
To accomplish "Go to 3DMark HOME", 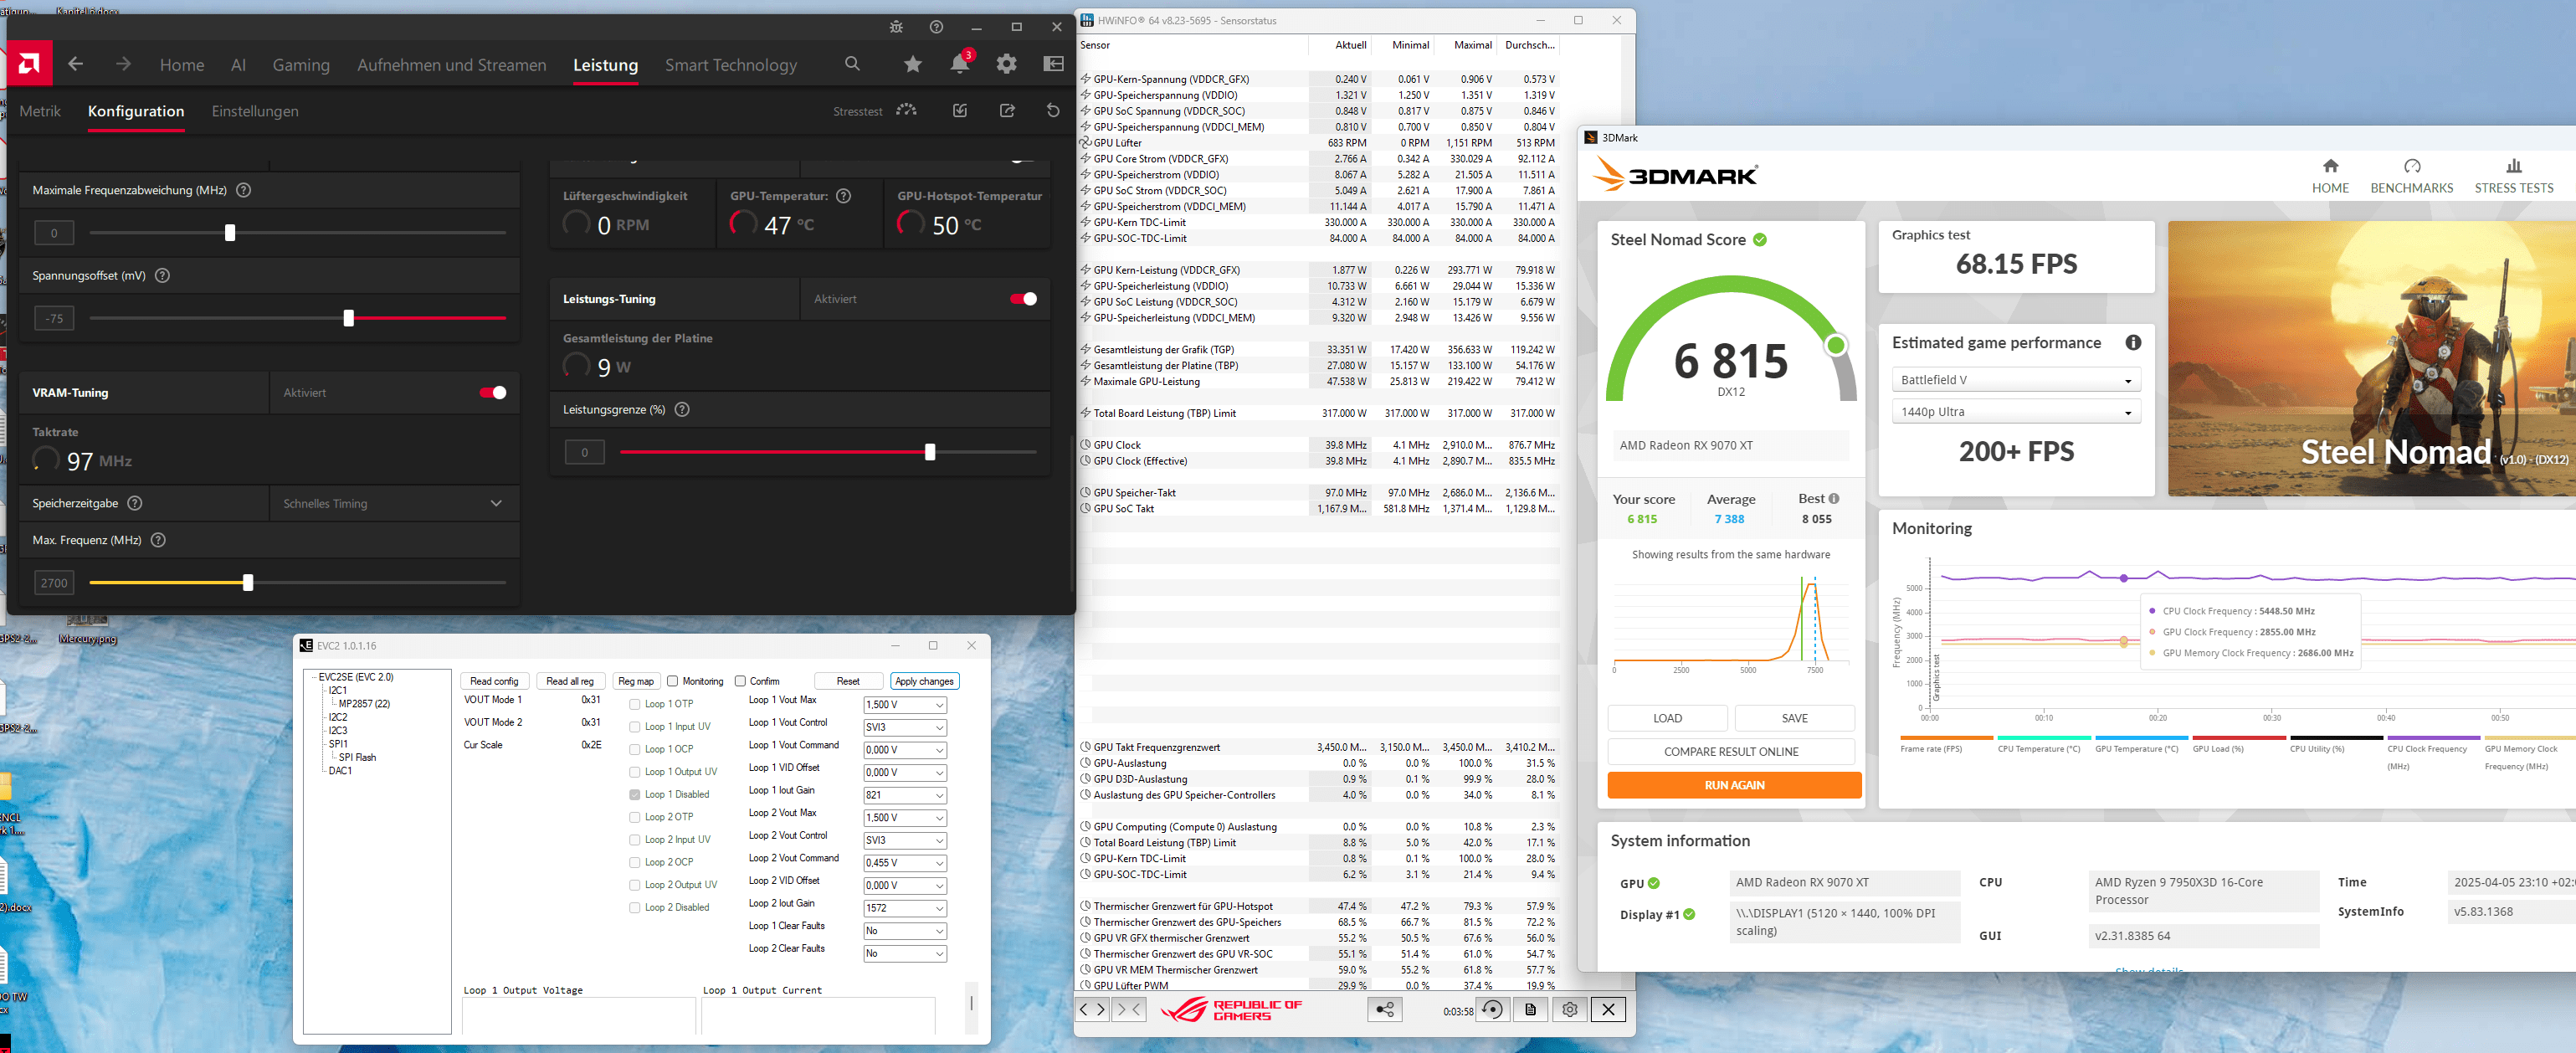I will 2330,176.
